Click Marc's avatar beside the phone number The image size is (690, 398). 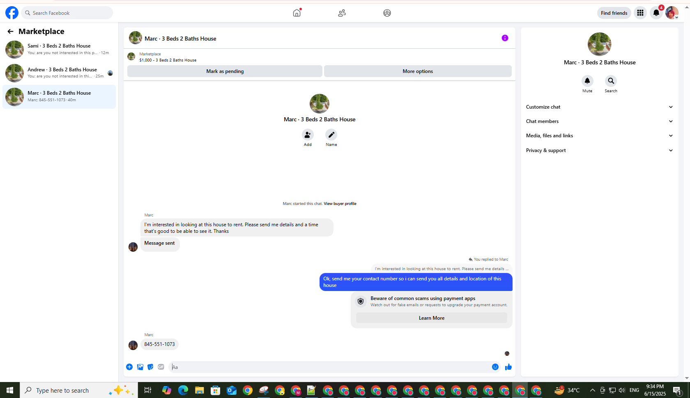pyautogui.click(x=133, y=345)
